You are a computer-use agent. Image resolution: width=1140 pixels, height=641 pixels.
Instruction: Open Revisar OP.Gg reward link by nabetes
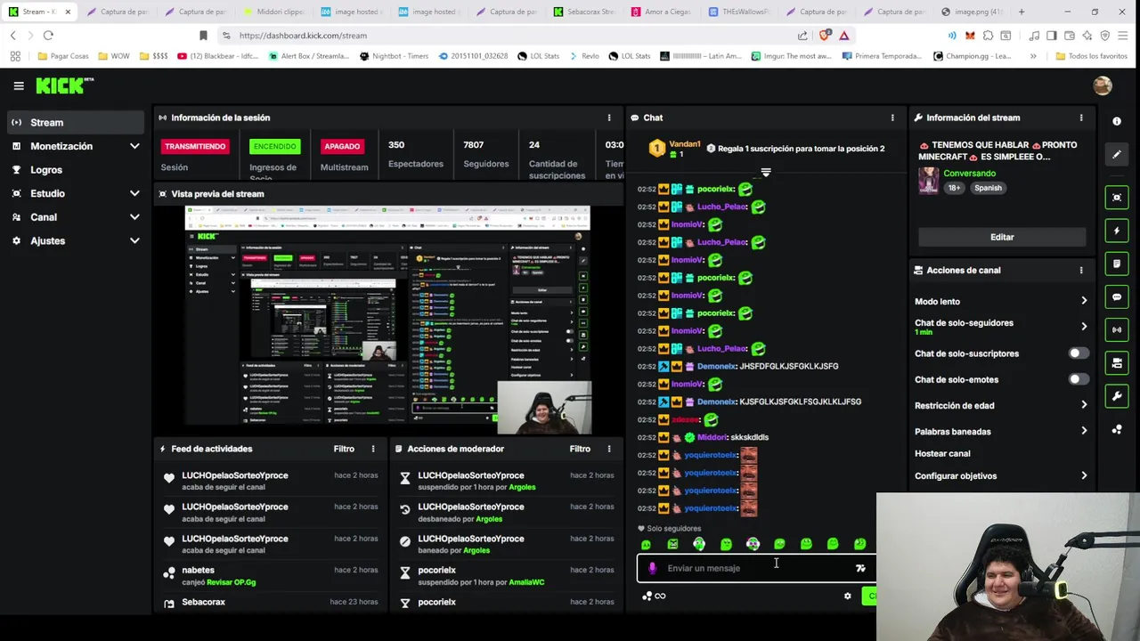click(232, 582)
